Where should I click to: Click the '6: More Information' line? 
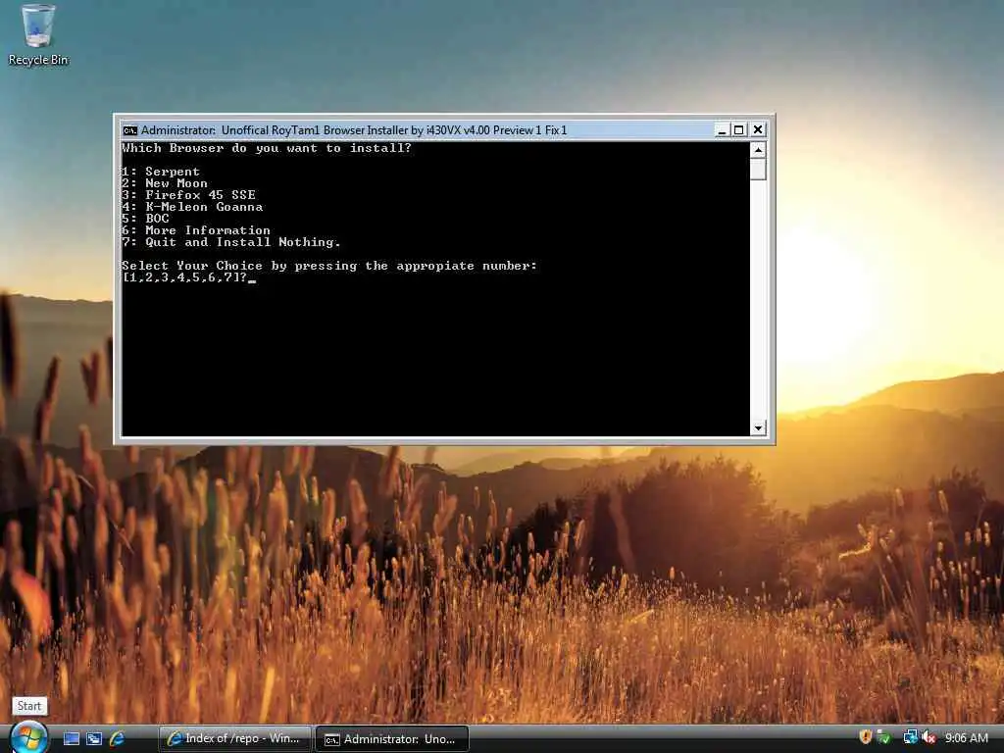coord(196,229)
